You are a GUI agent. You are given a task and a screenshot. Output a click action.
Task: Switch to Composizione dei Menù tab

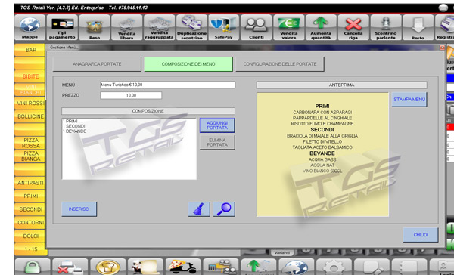(188, 64)
